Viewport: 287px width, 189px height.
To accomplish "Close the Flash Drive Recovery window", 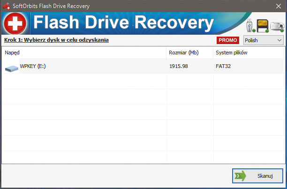I will 276,6.
